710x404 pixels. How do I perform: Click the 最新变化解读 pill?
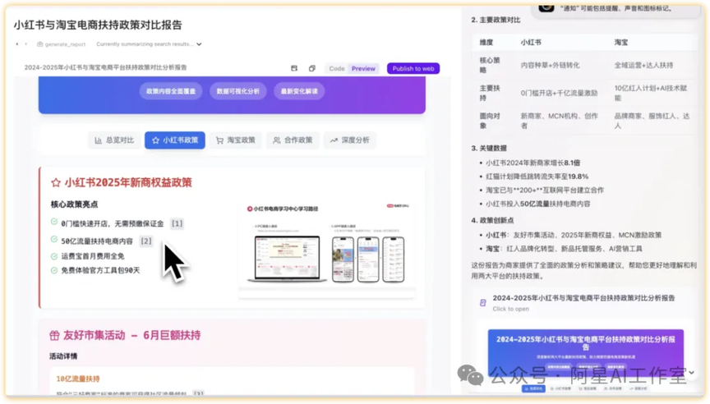point(299,91)
